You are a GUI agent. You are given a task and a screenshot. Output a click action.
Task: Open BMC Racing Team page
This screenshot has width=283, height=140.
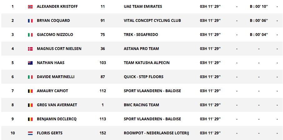point(141,105)
